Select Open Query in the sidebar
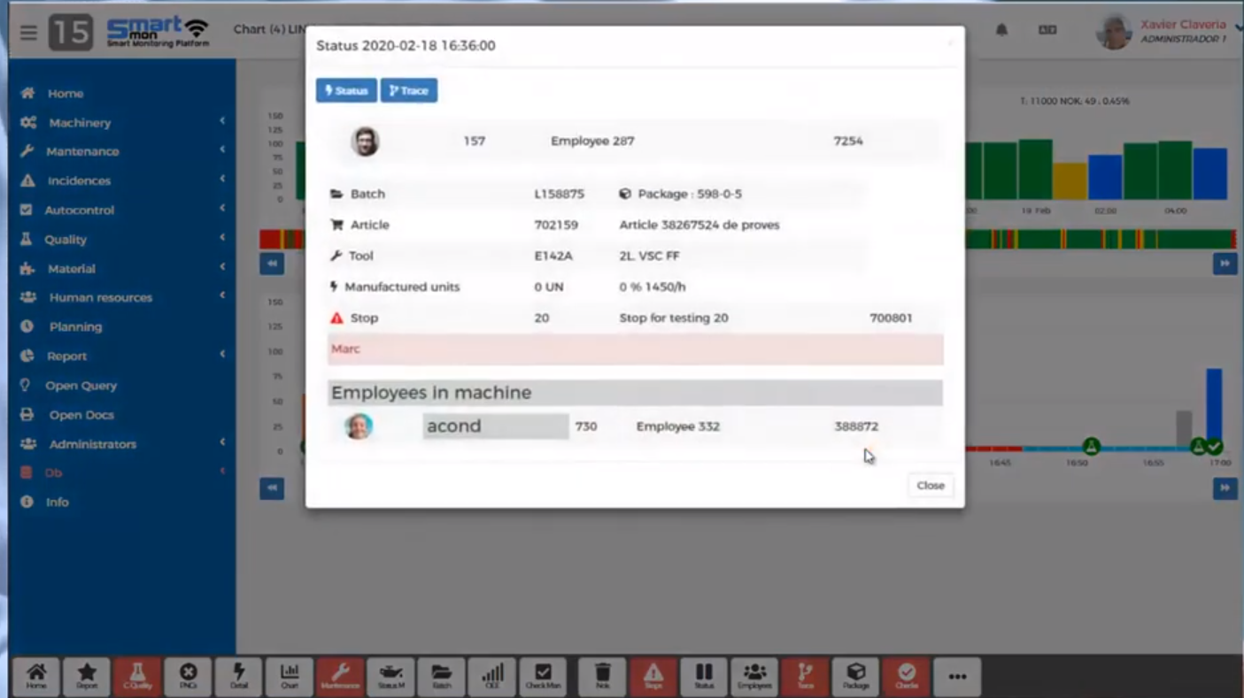Image resolution: width=1244 pixels, height=698 pixels. tap(81, 386)
